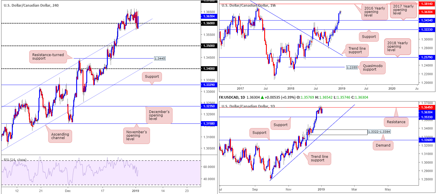Click the 'Support' callout on the 240 chart
436x194 pixels.
(152, 77)
